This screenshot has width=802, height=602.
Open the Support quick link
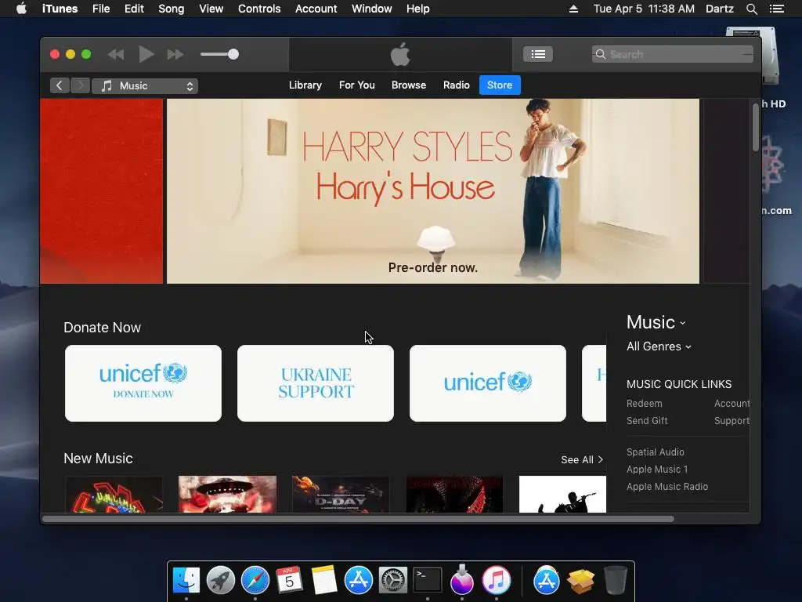(732, 421)
